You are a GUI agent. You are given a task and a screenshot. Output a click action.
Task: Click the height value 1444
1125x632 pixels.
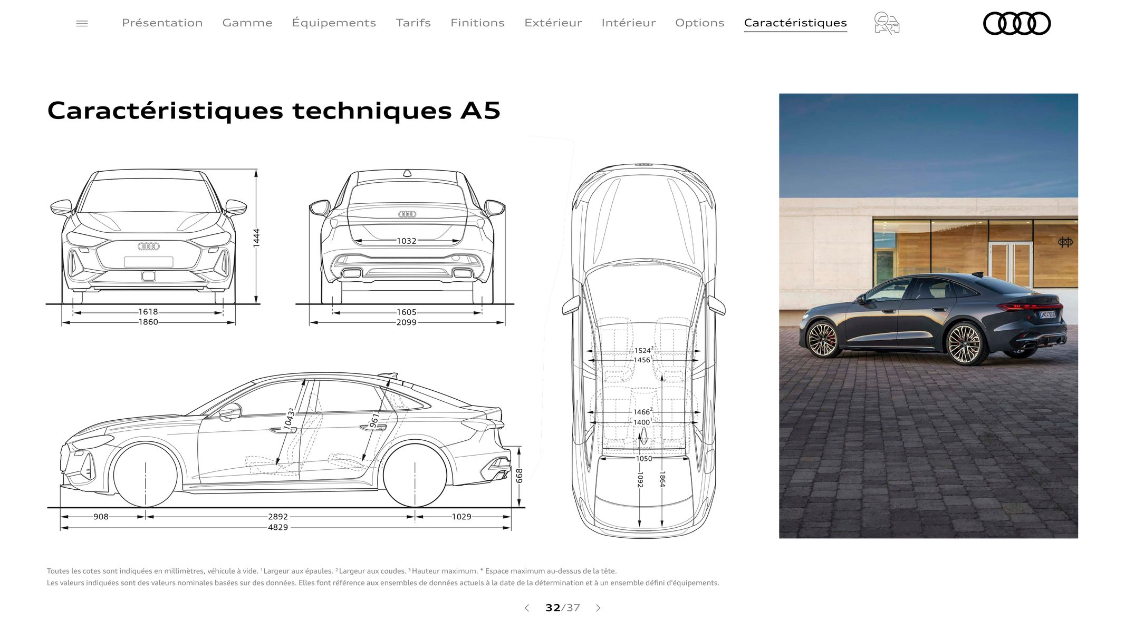256,238
